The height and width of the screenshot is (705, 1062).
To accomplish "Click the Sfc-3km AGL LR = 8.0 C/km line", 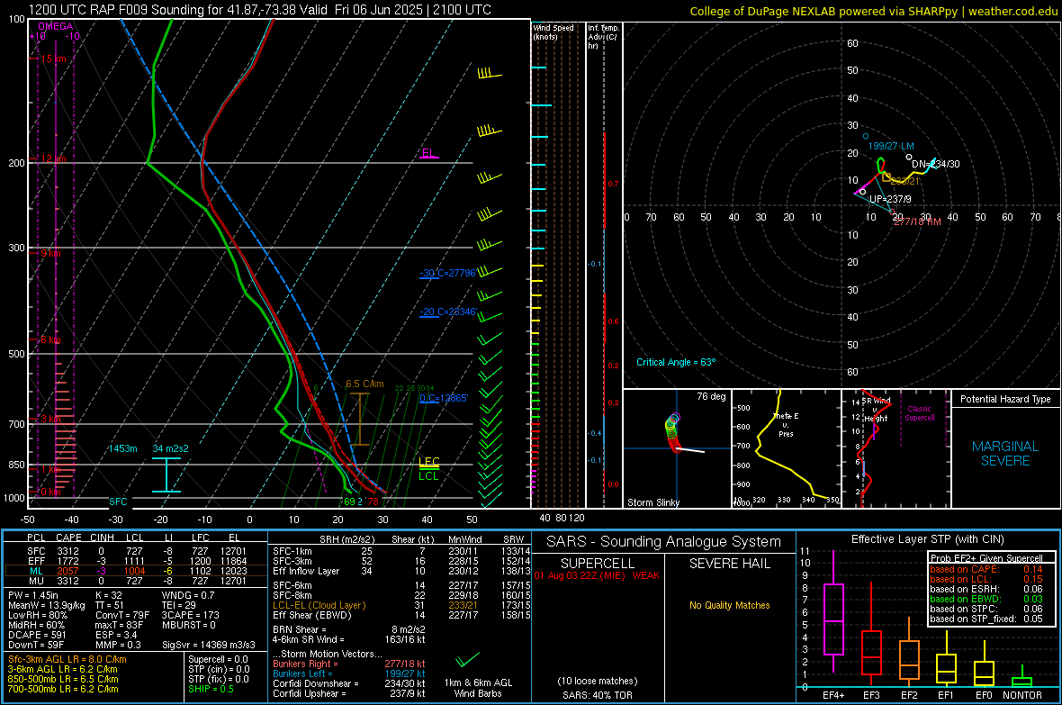I will click(x=67, y=660).
